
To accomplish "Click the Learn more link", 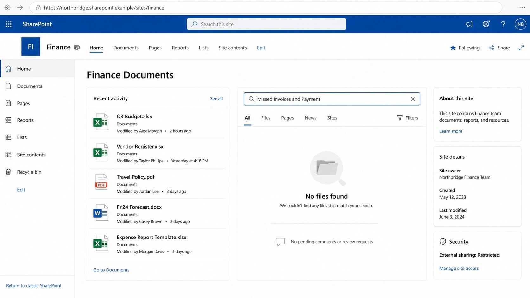I will [451, 131].
